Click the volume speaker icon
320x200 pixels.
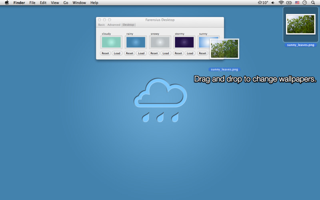point(273,3)
